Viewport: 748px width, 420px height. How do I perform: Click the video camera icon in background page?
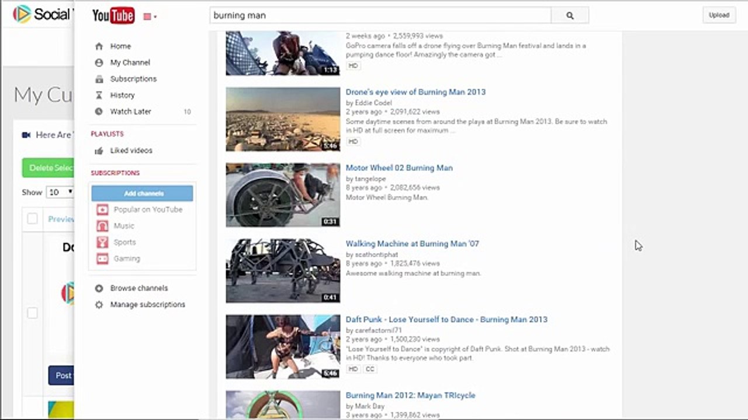pyautogui.click(x=26, y=135)
